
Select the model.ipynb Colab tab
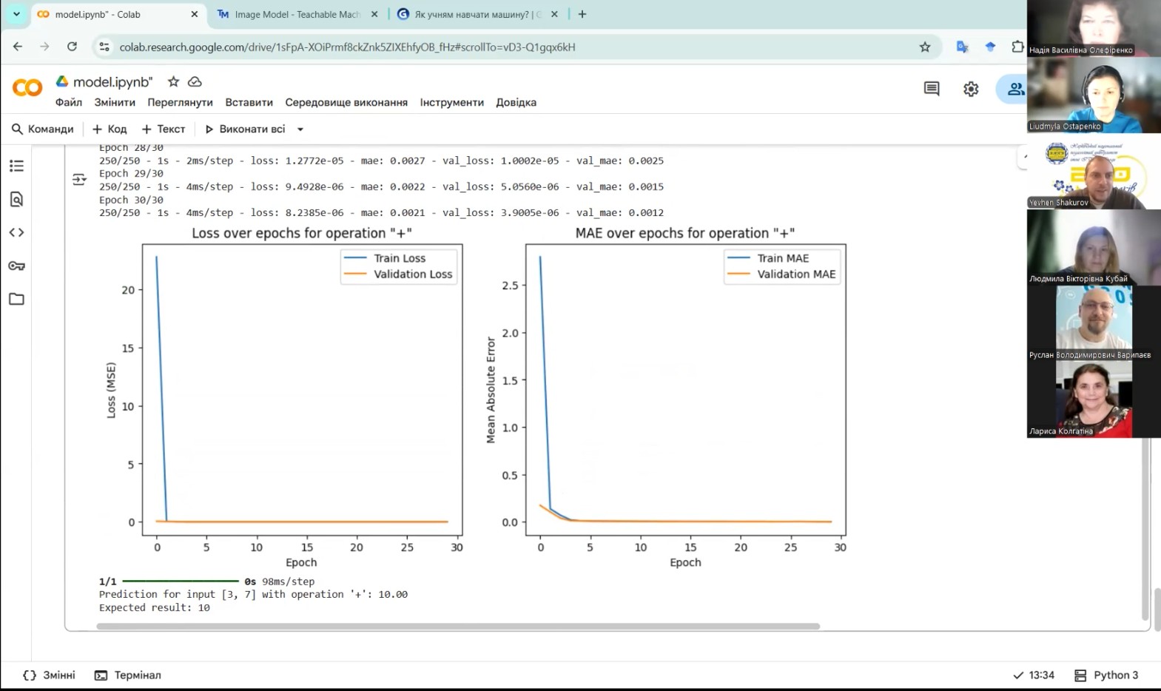(x=118, y=14)
